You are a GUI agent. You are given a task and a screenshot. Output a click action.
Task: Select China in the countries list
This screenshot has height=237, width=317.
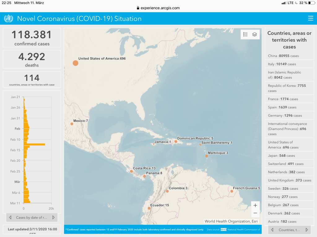point(283,56)
